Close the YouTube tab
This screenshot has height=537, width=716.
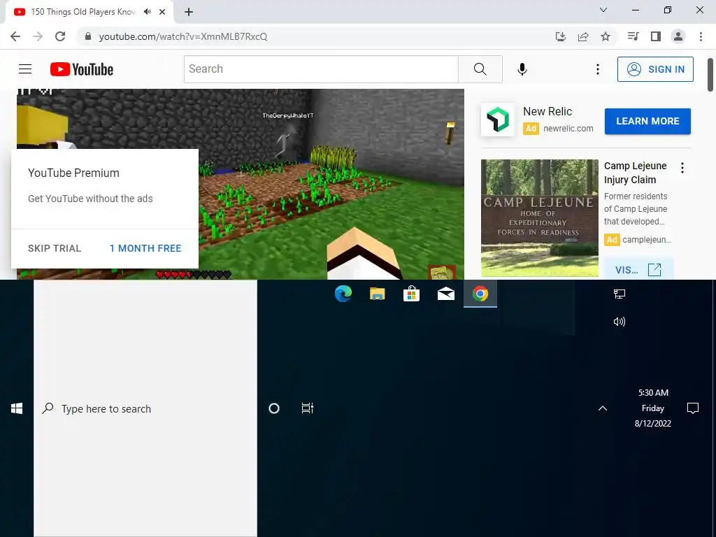point(162,12)
